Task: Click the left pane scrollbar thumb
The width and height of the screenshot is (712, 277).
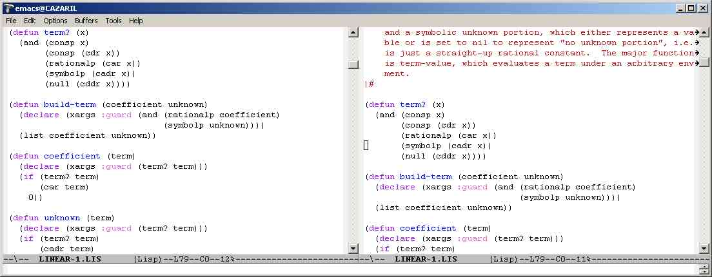Action: 353,64
